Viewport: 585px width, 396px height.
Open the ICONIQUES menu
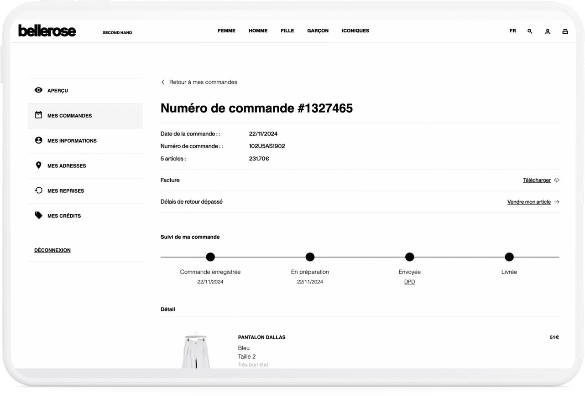point(355,31)
